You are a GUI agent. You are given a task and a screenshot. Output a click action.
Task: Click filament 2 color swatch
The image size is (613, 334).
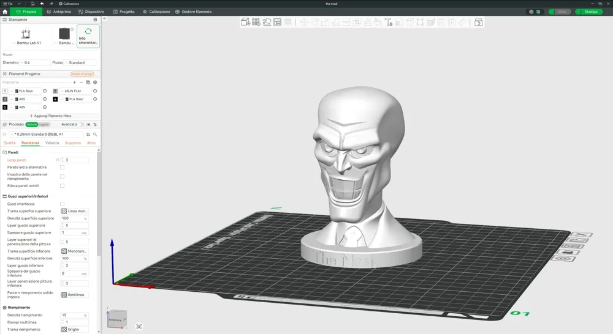click(55, 91)
